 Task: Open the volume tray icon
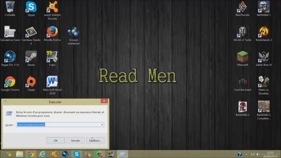(x=258, y=154)
